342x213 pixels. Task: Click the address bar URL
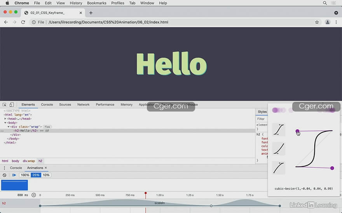click(x=108, y=22)
